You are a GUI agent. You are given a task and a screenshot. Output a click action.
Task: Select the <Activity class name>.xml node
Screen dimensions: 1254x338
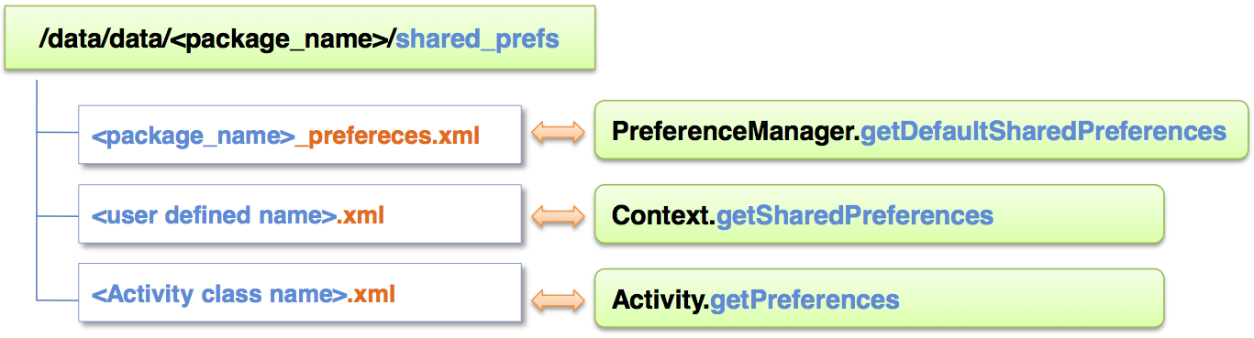pyautogui.click(x=300, y=295)
